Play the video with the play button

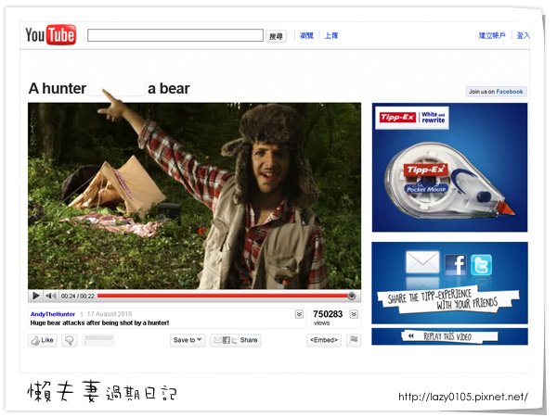pyautogui.click(x=36, y=296)
